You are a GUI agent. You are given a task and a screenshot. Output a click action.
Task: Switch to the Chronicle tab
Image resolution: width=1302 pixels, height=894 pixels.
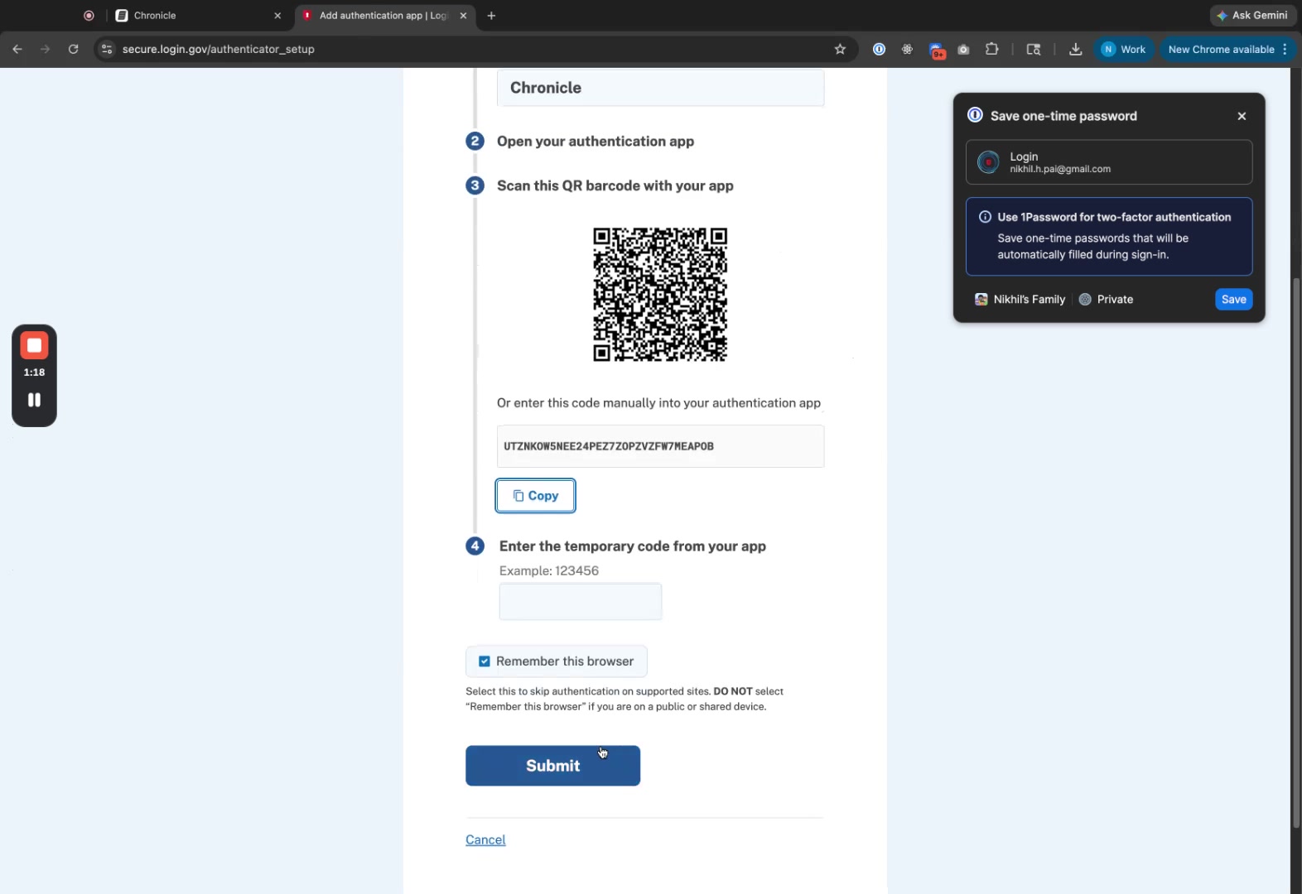tap(195, 15)
